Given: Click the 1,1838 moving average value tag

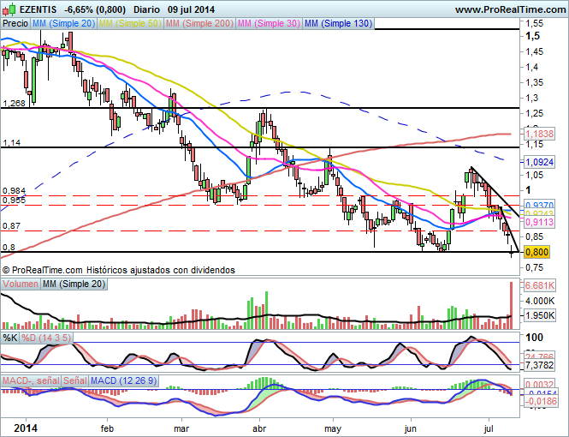Looking at the screenshot, I should tap(539, 134).
